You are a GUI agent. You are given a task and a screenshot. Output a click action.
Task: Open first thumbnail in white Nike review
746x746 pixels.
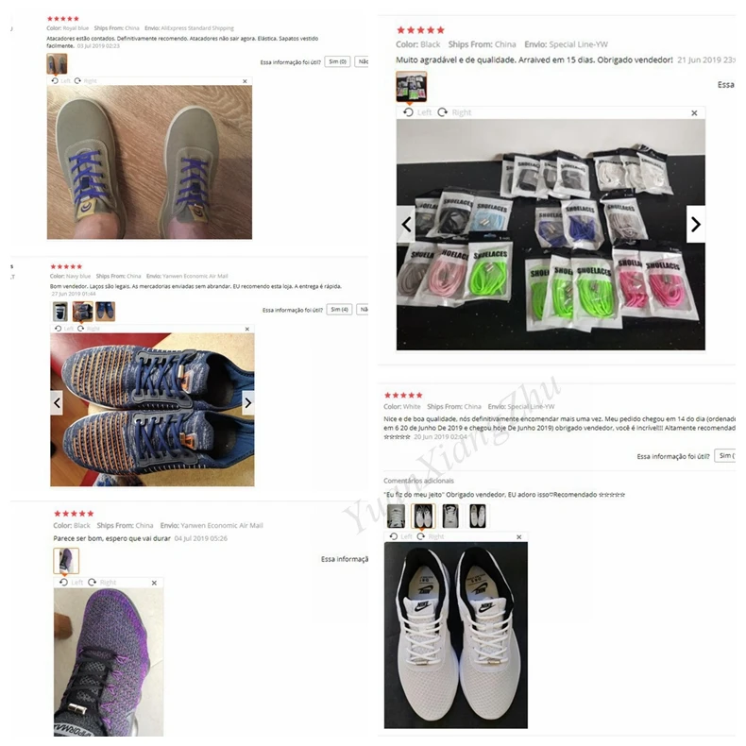[396, 517]
